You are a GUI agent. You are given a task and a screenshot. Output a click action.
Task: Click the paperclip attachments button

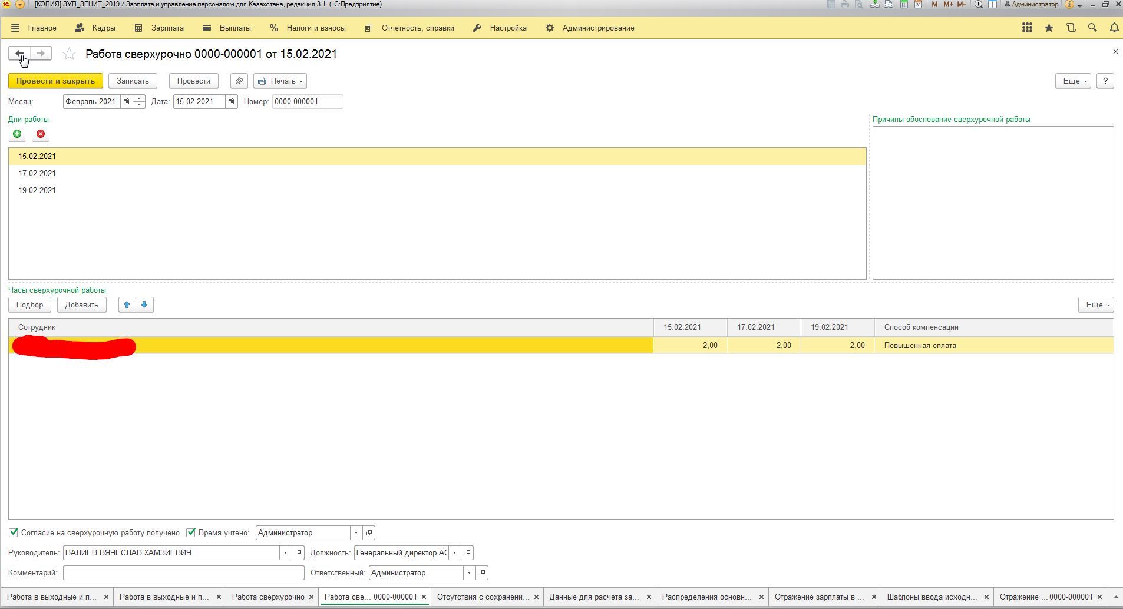click(239, 81)
